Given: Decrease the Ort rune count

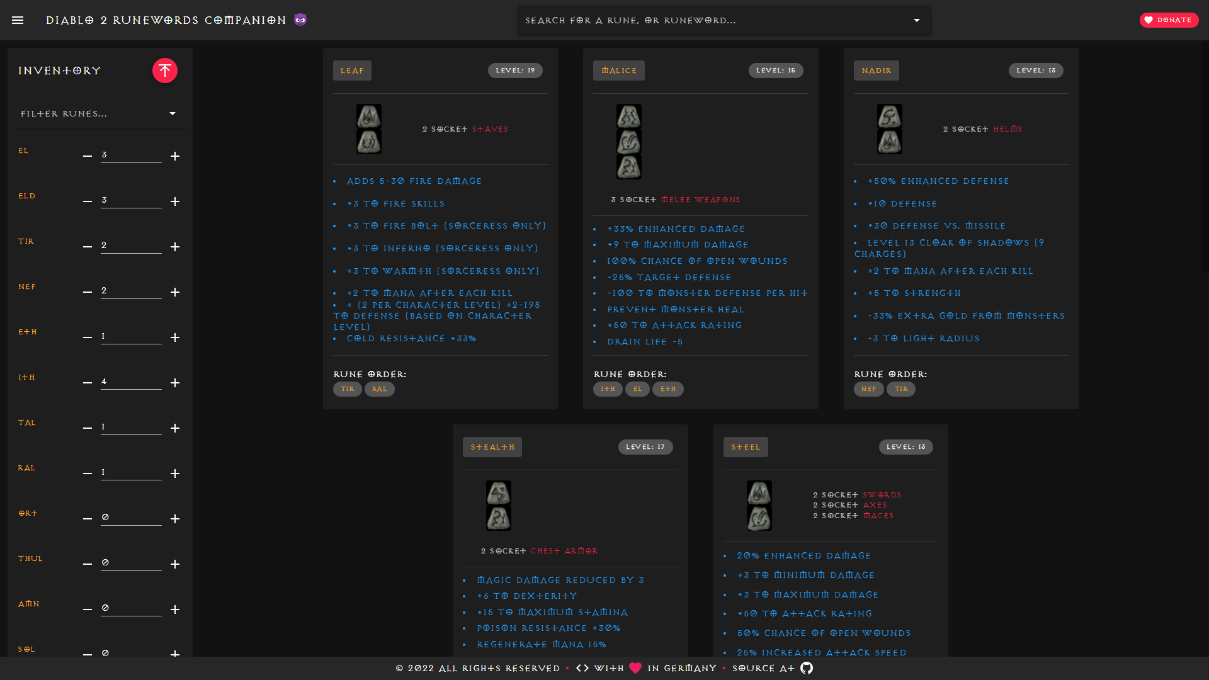Looking at the screenshot, I should pos(88,519).
